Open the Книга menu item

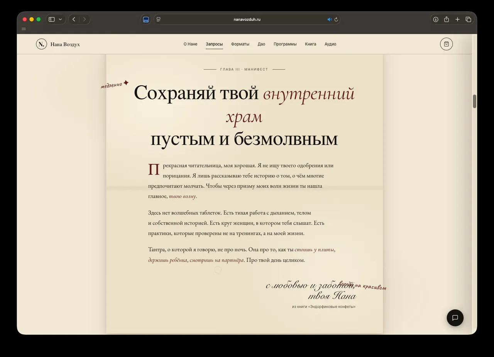point(311,44)
